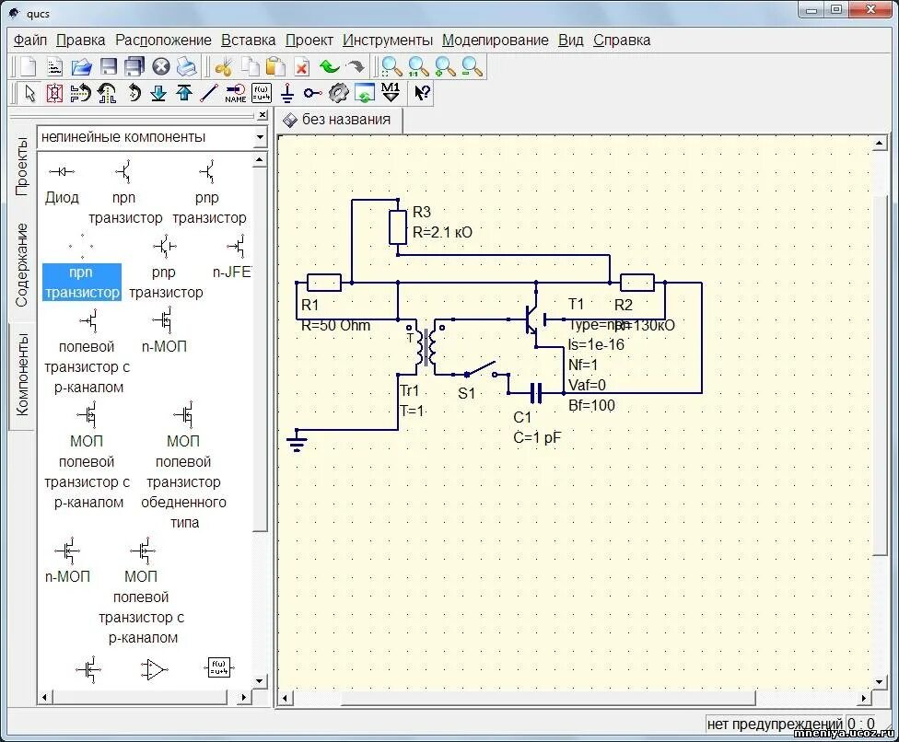Click the Undo green arrow icon
This screenshot has width=899, height=742.
pyautogui.click(x=329, y=66)
